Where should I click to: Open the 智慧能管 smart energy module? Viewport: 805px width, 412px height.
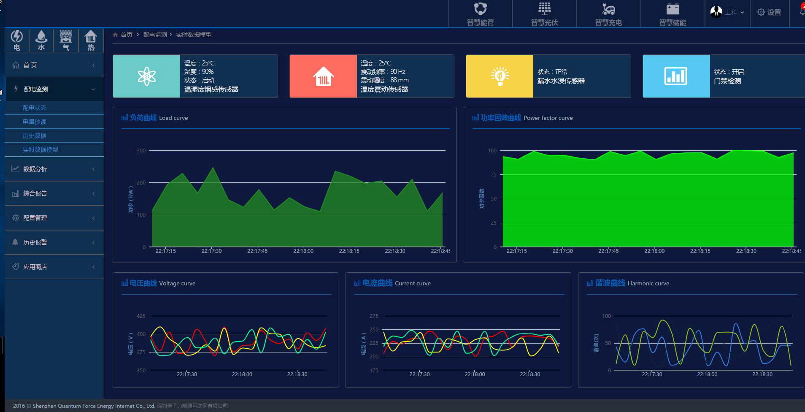pyautogui.click(x=480, y=14)
